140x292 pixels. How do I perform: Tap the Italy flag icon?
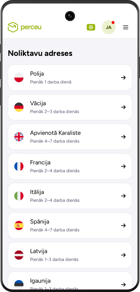(x=19, y=196)
